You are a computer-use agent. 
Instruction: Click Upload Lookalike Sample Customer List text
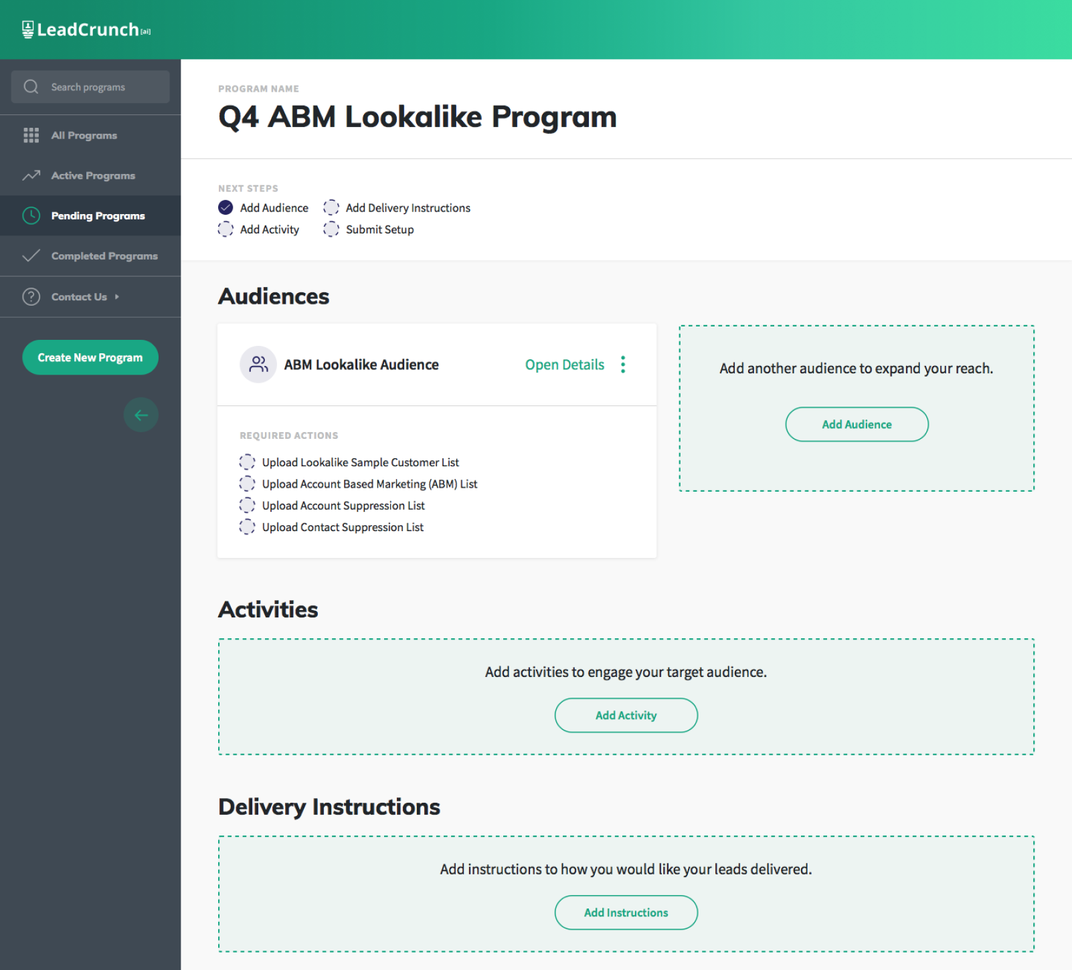361,462
